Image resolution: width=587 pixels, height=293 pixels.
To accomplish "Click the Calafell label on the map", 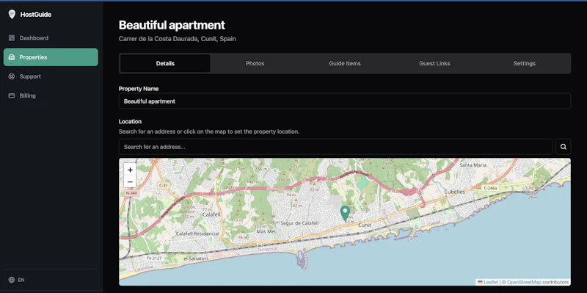I will (211, 214).
